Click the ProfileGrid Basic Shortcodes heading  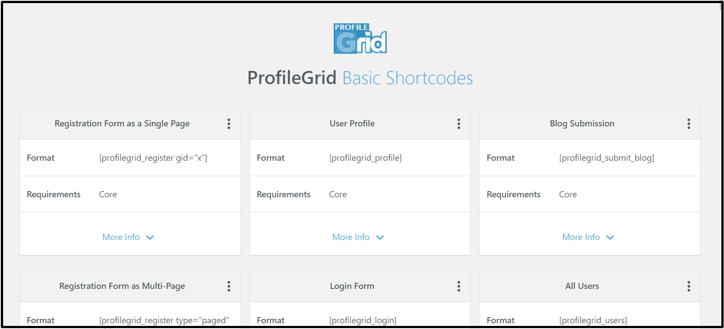[360, 78]
